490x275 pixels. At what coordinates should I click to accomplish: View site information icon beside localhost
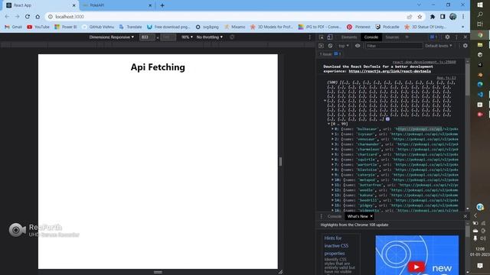click(51, 17)
